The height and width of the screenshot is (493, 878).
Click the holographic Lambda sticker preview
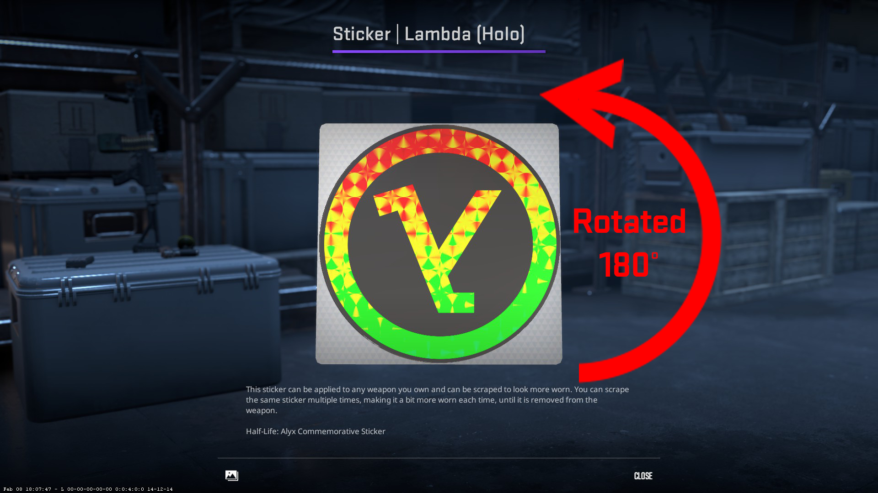[439, 244]
